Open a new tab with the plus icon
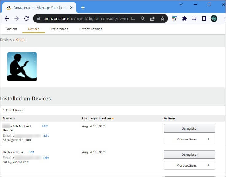The image size is (226, 177). pyautogui.click(x=83, y=8)
